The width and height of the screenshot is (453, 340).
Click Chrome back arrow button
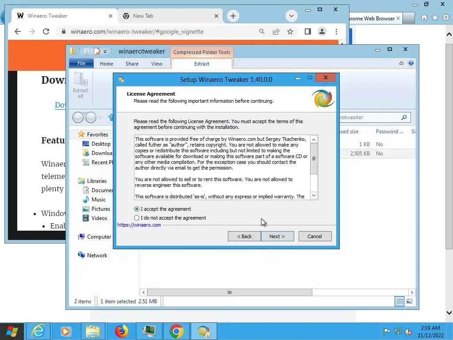click(18, 31)
